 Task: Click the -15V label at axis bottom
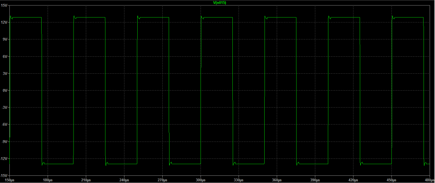5,175
